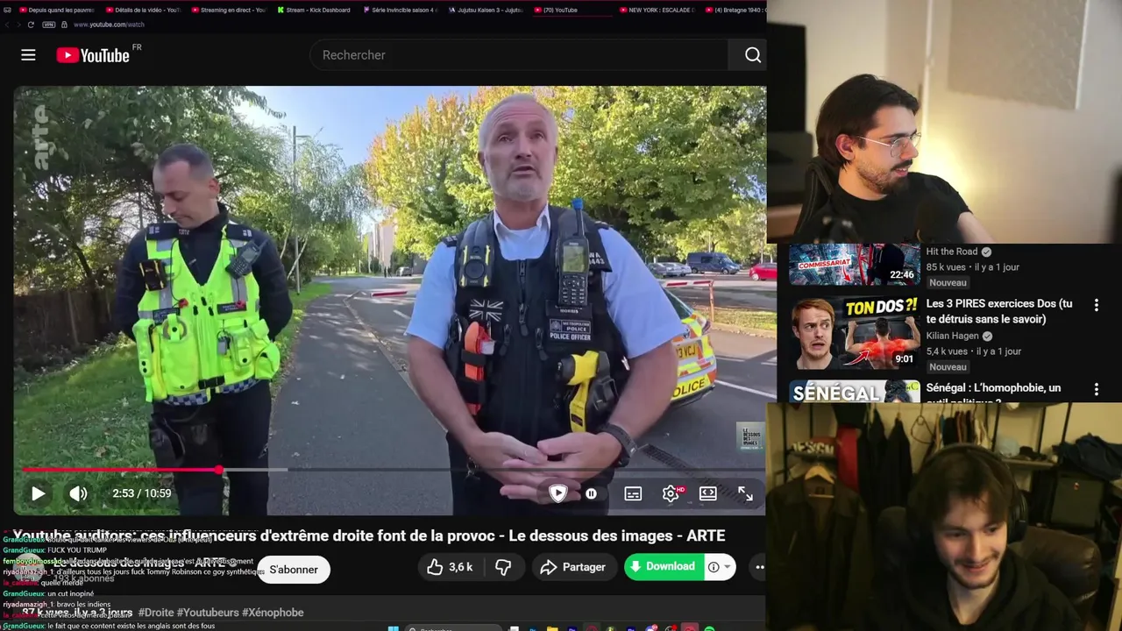The width and height of the screenshot is (1122, 631).
Task: Open Hit the Road channel name
Action: (952, 252)
